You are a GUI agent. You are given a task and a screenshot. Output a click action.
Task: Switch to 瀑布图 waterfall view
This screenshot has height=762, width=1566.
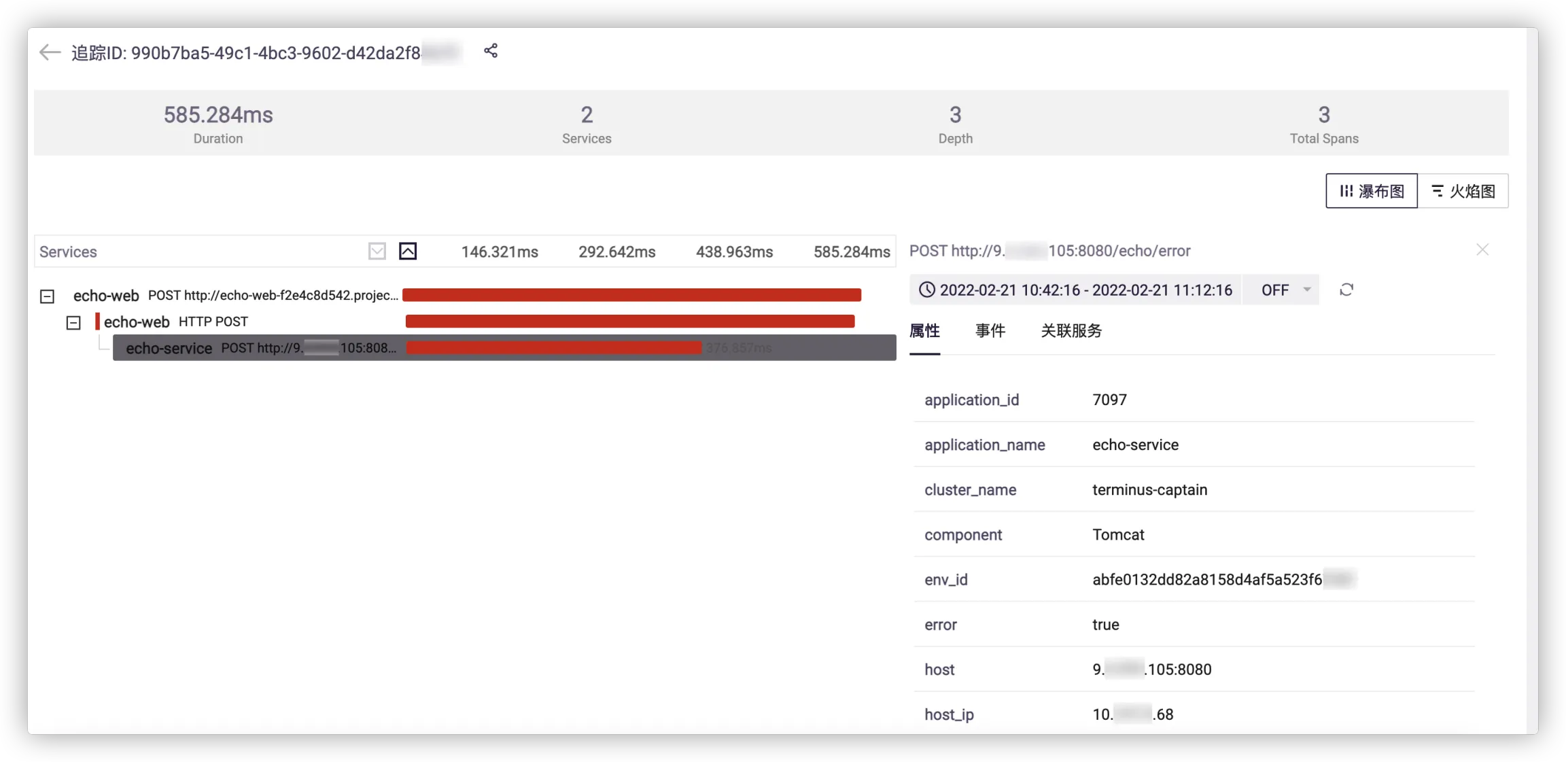pyautogui.click(x=1371, y=191)
